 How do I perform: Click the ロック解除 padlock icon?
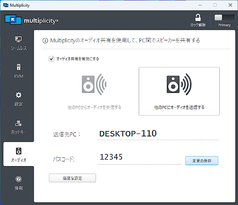click(x=198, y=18)
